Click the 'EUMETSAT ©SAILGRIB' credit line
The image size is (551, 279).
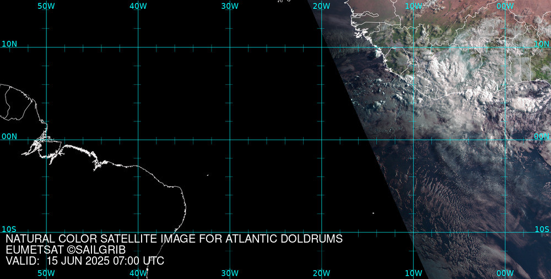(66, 250)
